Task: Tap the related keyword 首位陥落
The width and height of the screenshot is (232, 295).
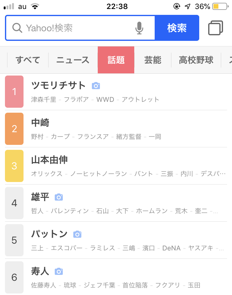Action: point(135,285)
